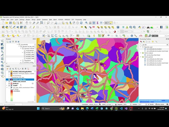Collapse the Recently used group in Processing Toolbox

click(140, 47)
